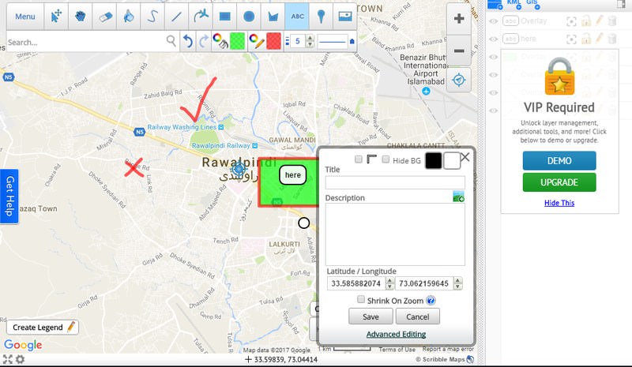Increase line width stepper value
This screenshot has height=367, width=632.
coord(310,38)
